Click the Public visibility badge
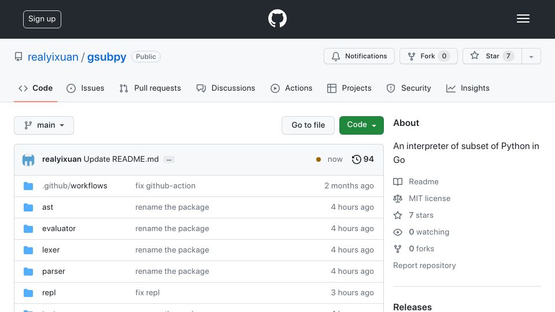The height and width of the screenshot is (312, 555). [x=146, y=57]
